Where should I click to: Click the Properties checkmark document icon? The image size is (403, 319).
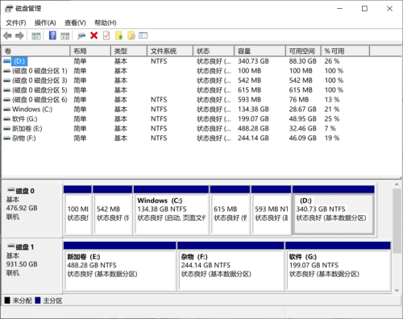click(106, 35)
